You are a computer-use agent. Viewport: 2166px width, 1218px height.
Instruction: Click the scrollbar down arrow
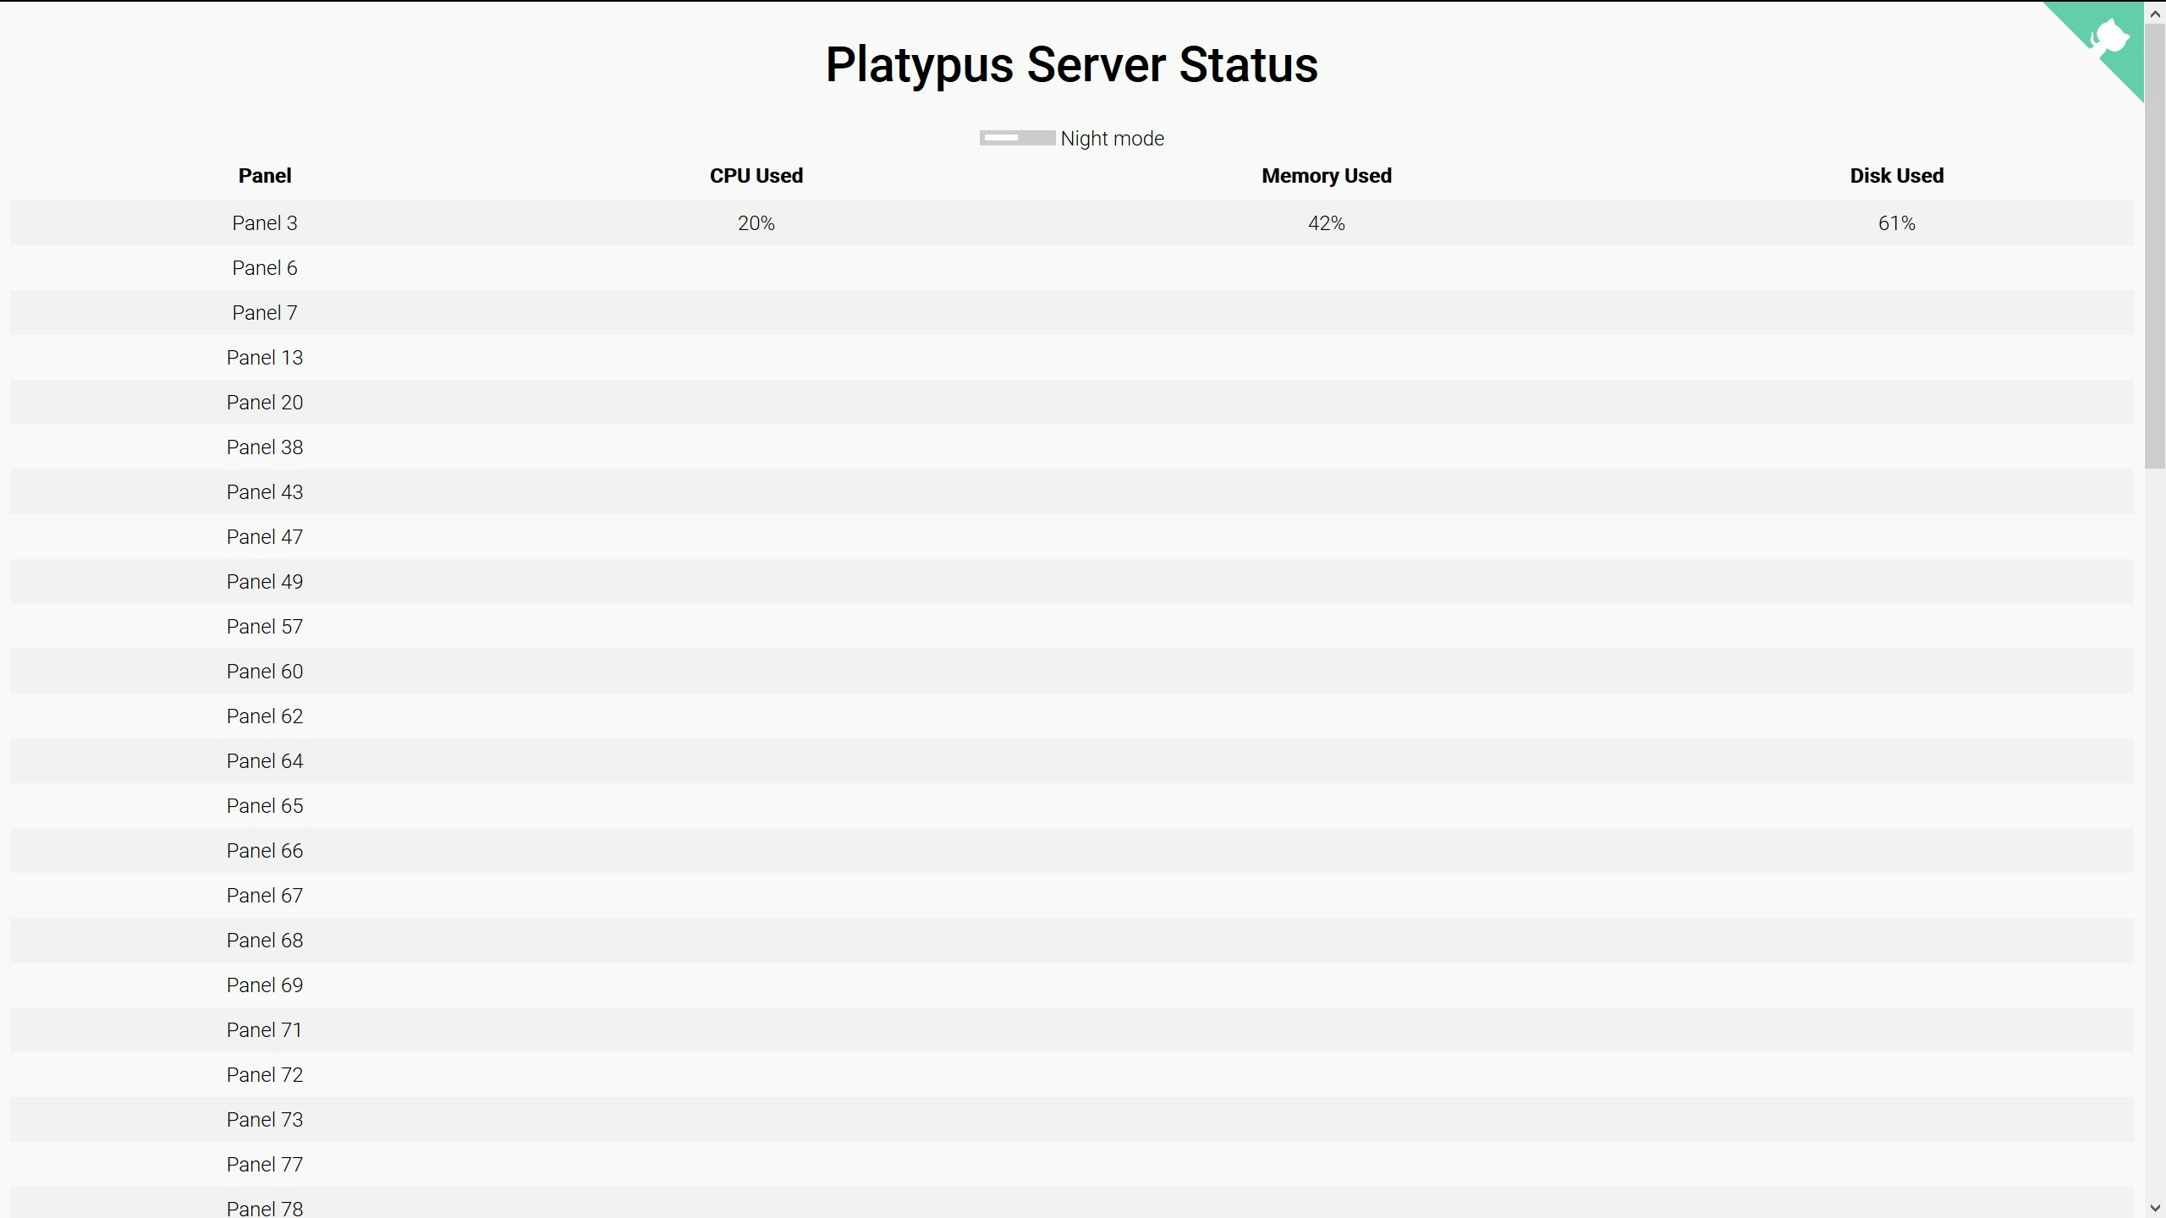2155,1209
